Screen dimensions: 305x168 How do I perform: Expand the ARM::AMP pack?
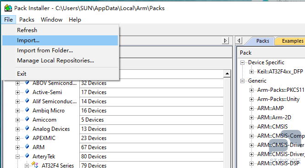point(251,108)
